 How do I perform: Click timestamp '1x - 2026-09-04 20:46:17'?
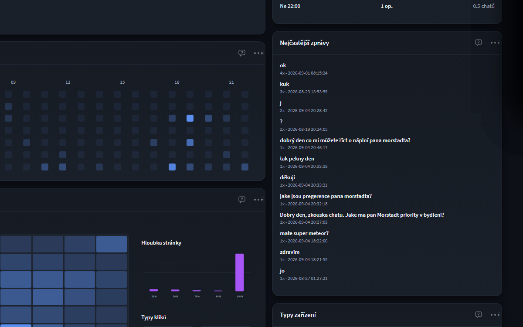tap(304, 147)
